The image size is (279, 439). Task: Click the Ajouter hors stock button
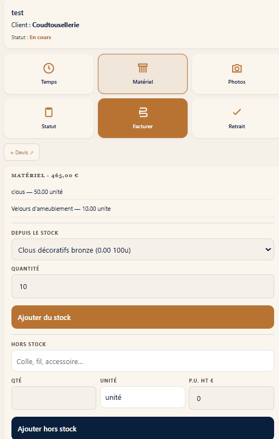tap(142, 428)
